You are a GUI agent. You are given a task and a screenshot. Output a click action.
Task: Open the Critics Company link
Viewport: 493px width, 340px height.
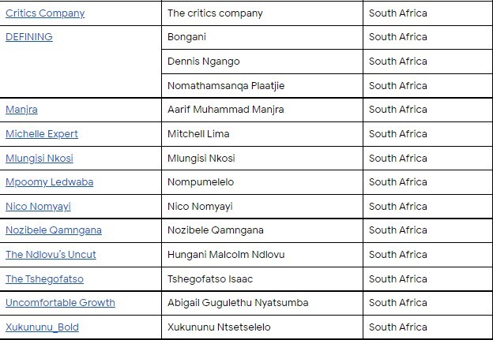tap(45, 13)
